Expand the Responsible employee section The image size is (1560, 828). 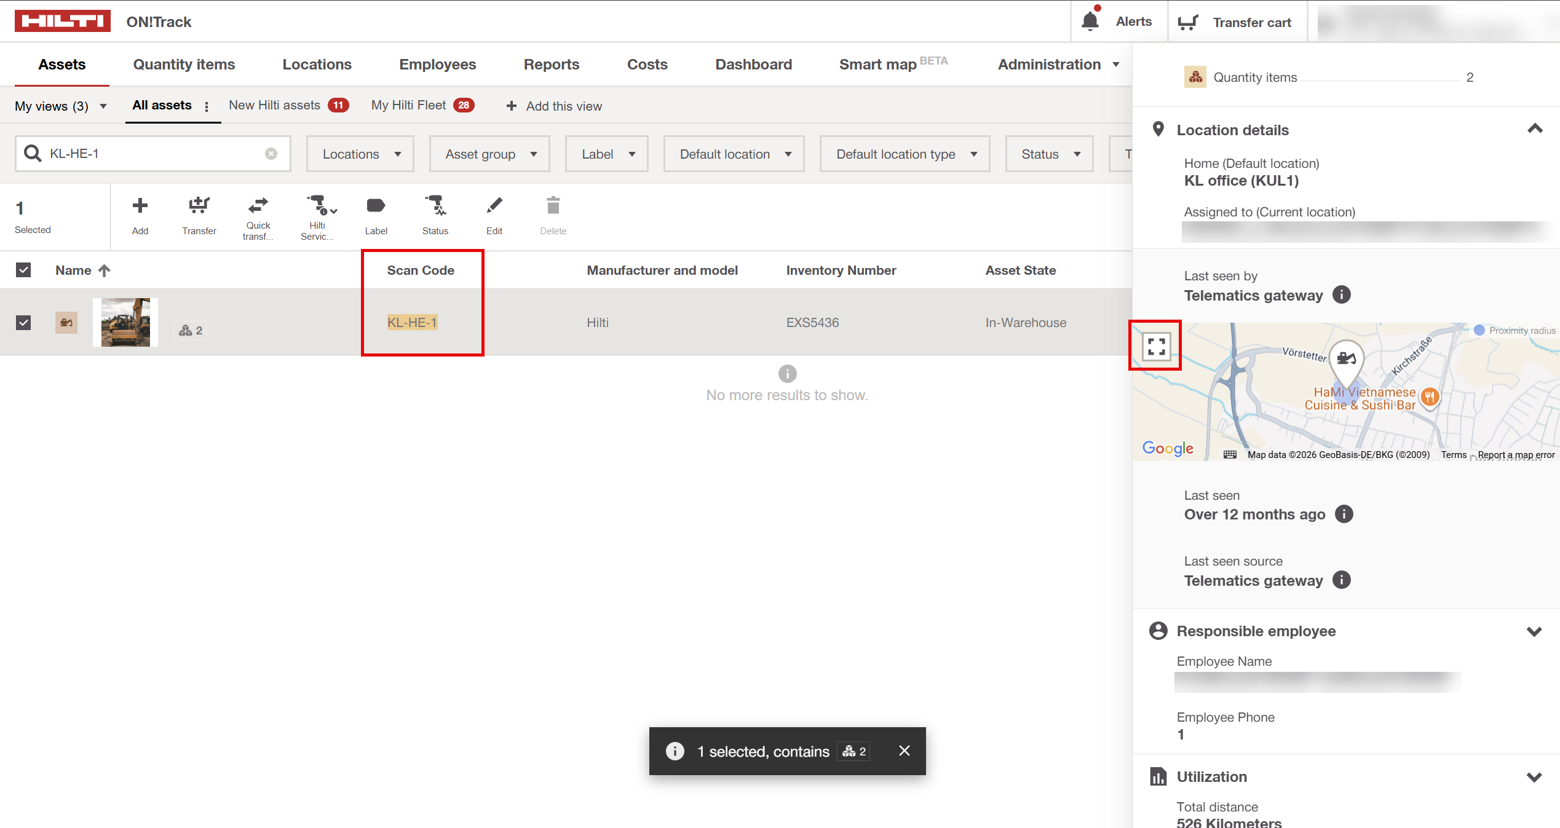coord(1535,631)
